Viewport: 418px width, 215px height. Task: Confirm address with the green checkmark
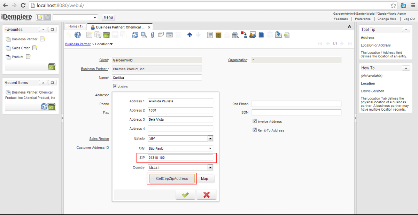(x=185, y=195)
